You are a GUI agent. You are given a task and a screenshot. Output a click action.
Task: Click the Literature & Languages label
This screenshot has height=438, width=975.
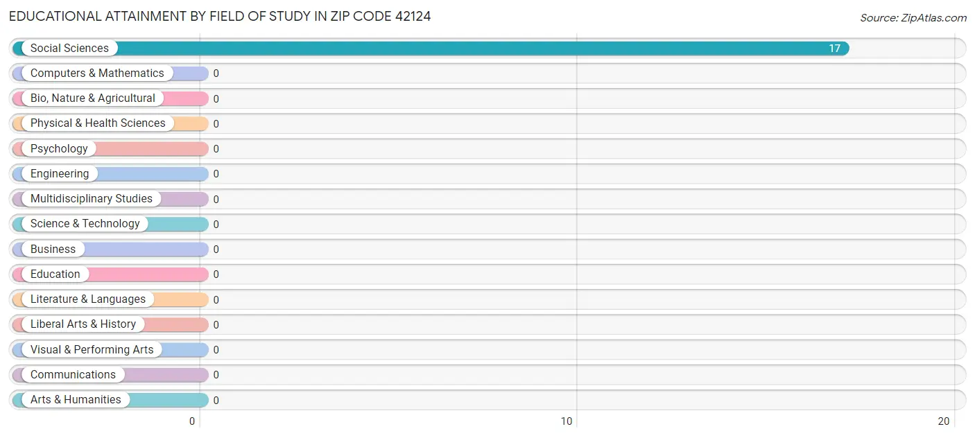(x=88, y=299)
